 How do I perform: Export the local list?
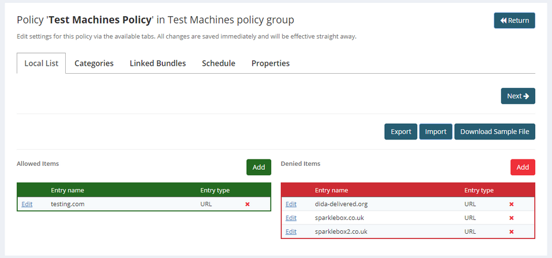click(401, 131)
